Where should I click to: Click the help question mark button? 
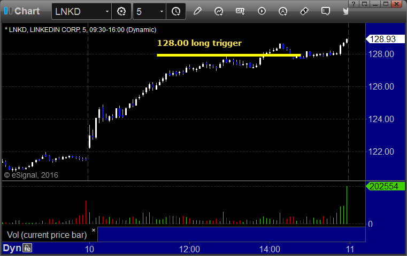354,4
